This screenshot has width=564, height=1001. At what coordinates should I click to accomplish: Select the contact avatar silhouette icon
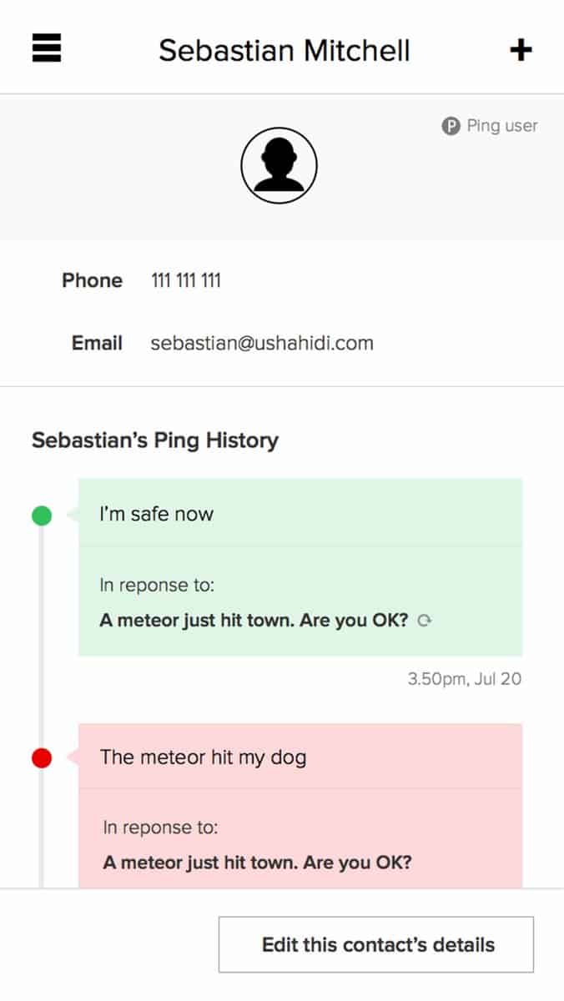pyautogui.click(x=279, y=165)
